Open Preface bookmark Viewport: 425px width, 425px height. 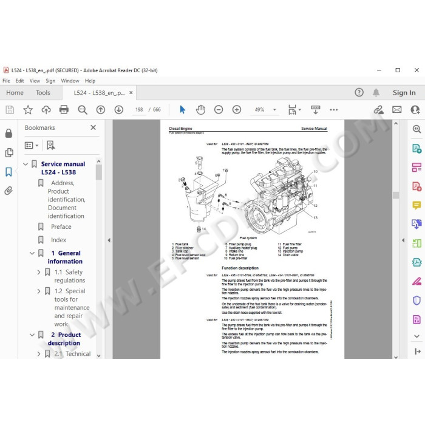tap(61, 226)
